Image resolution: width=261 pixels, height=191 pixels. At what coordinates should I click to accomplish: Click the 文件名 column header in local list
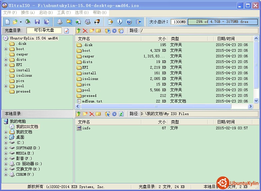click(108, 122)
